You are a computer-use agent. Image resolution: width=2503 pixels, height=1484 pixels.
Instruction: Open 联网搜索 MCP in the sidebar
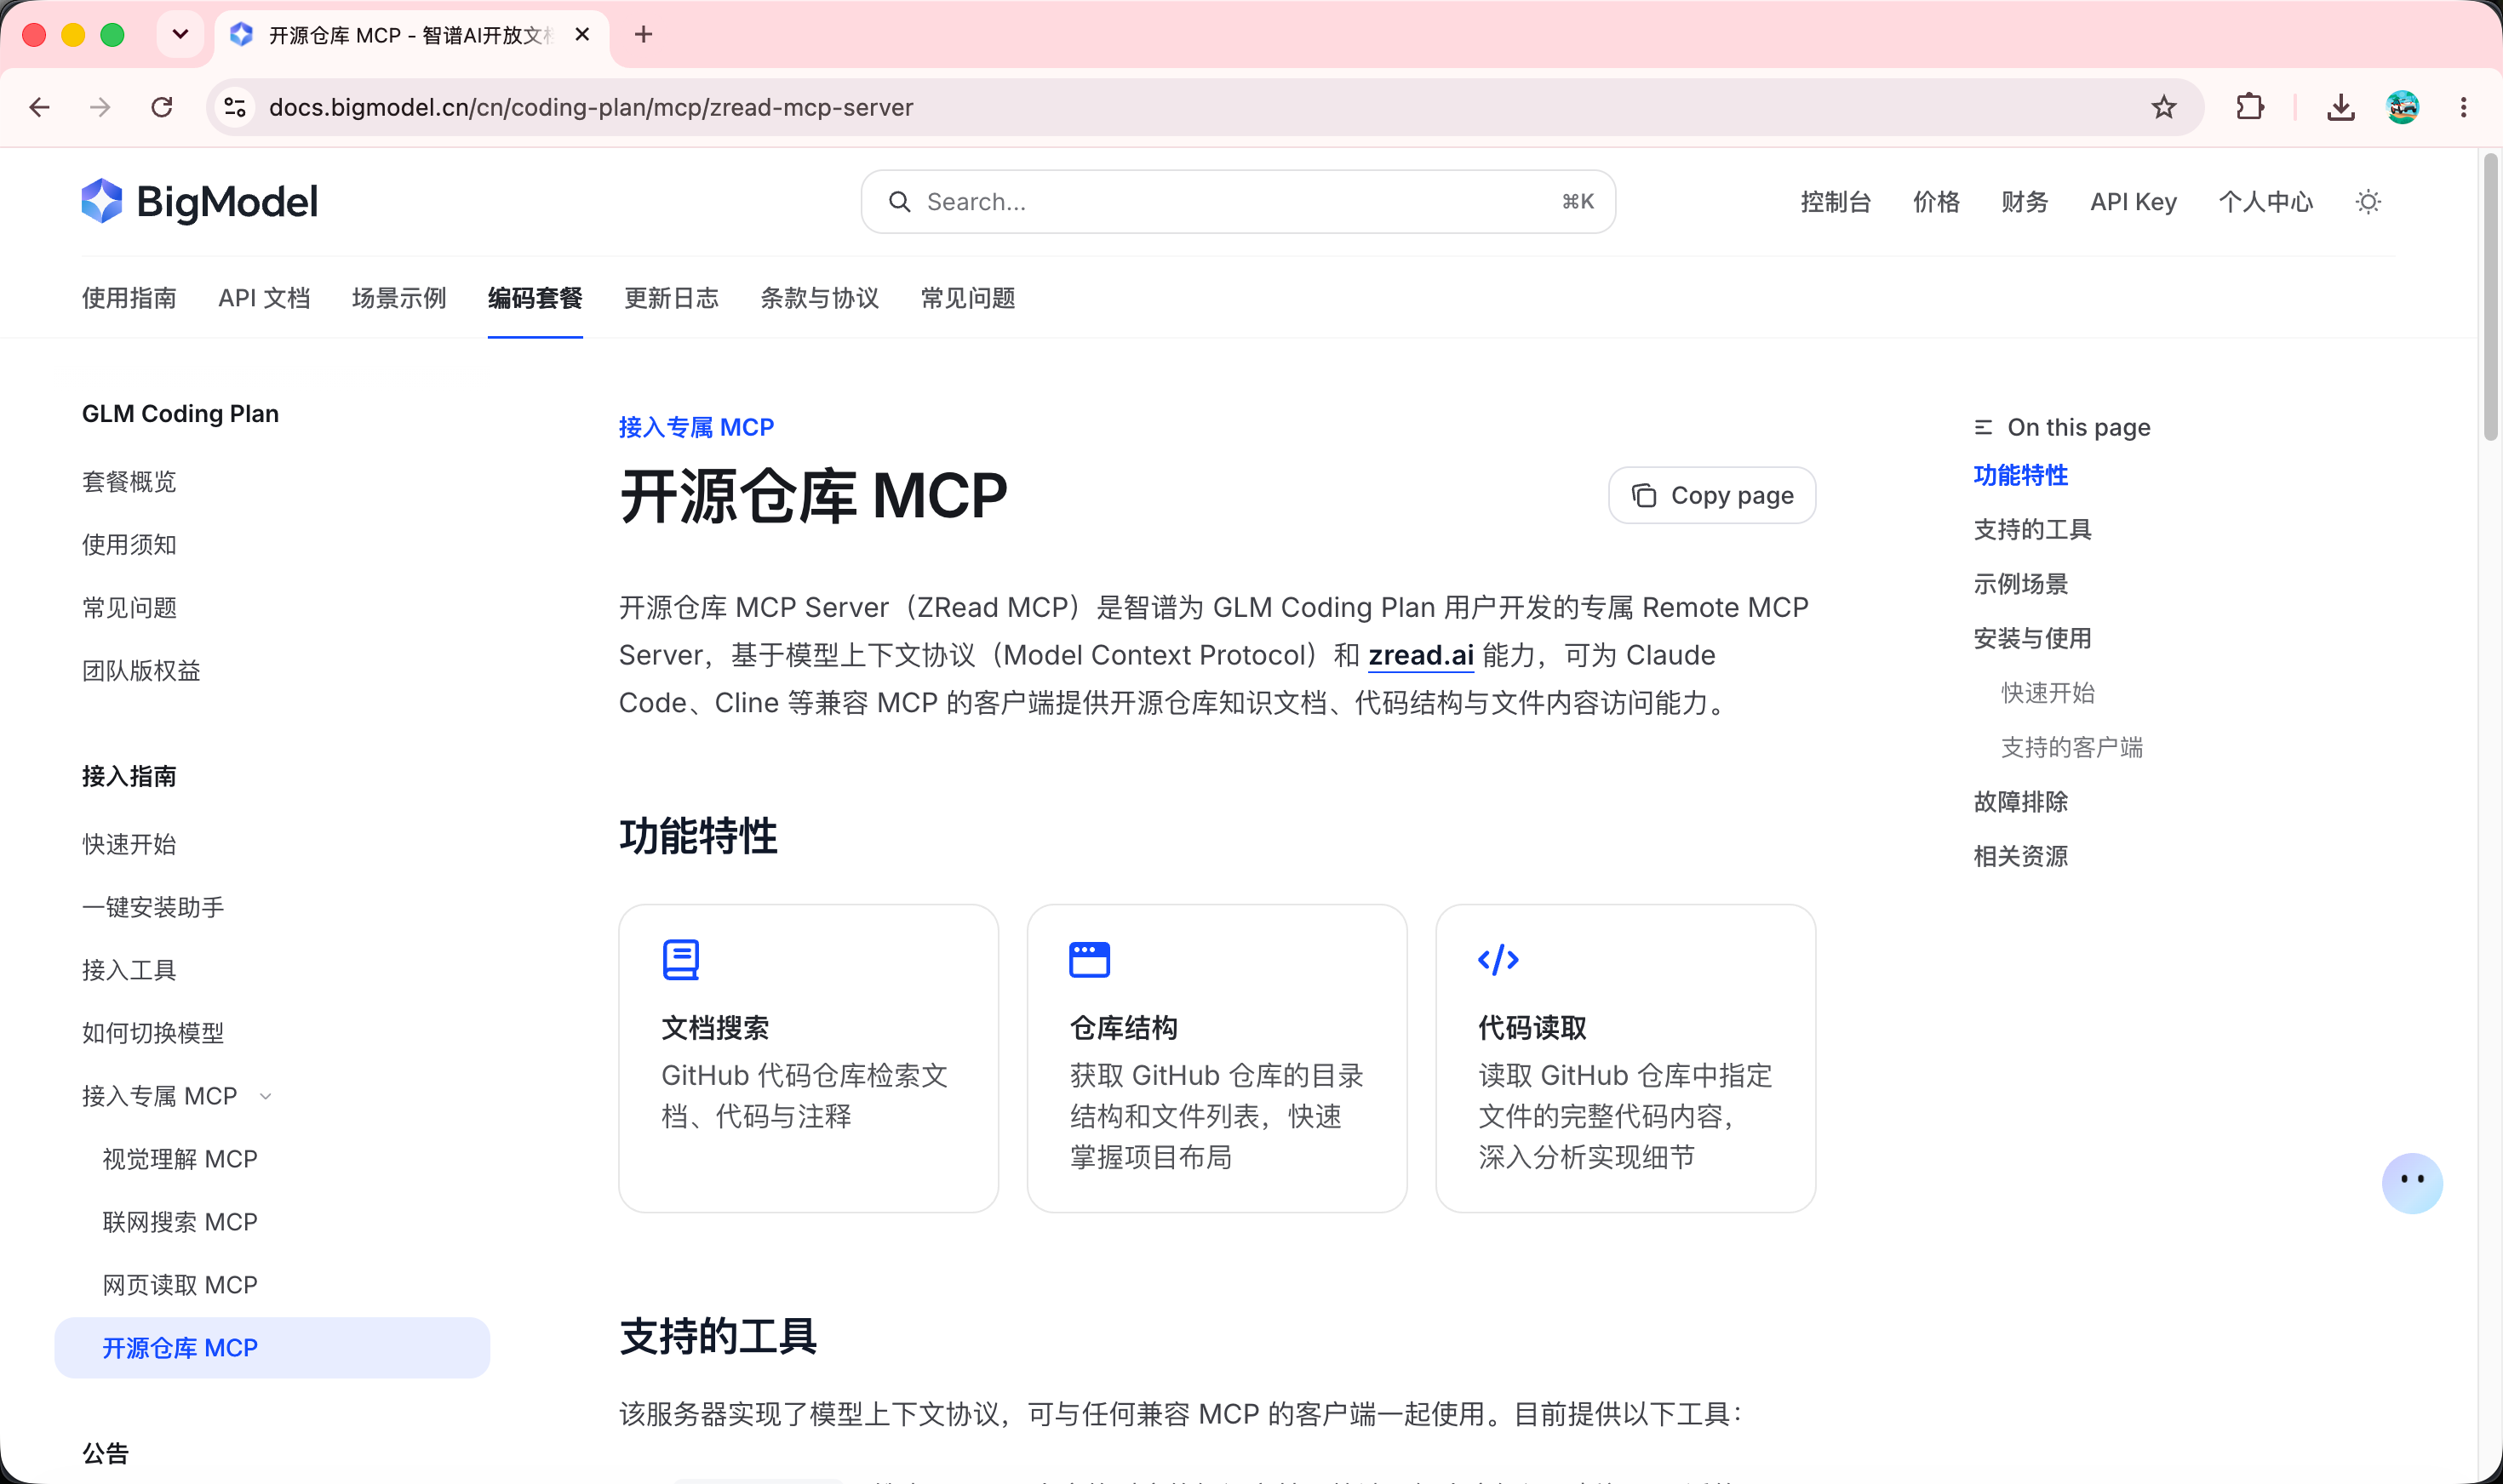(x=180, y=1223)
